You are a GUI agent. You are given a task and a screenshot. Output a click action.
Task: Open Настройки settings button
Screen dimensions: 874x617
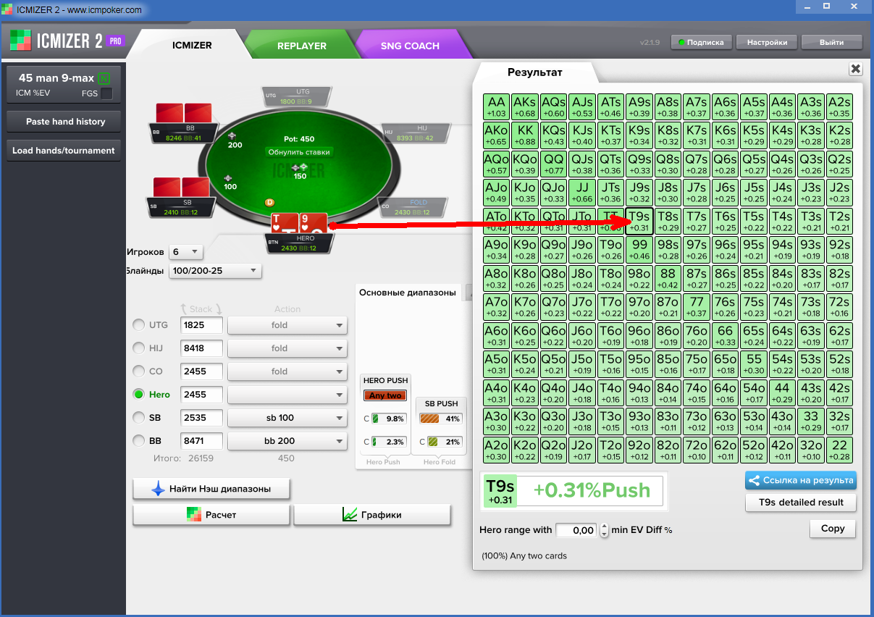click(x=767, y=42)
